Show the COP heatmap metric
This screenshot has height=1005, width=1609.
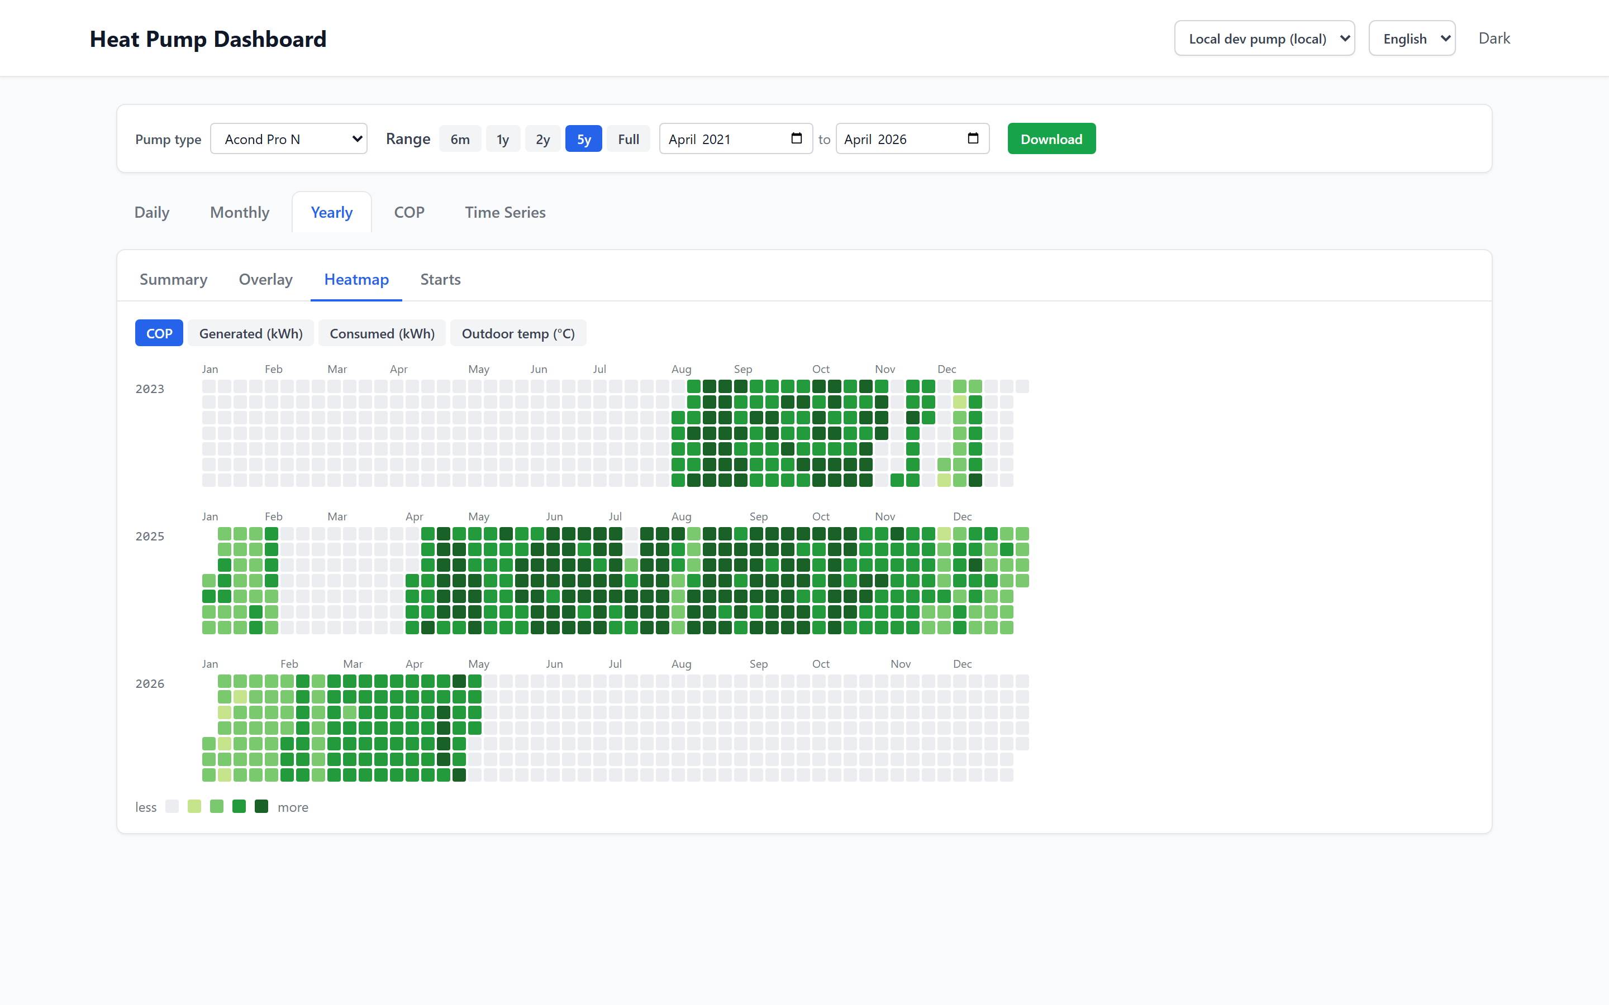159,333
